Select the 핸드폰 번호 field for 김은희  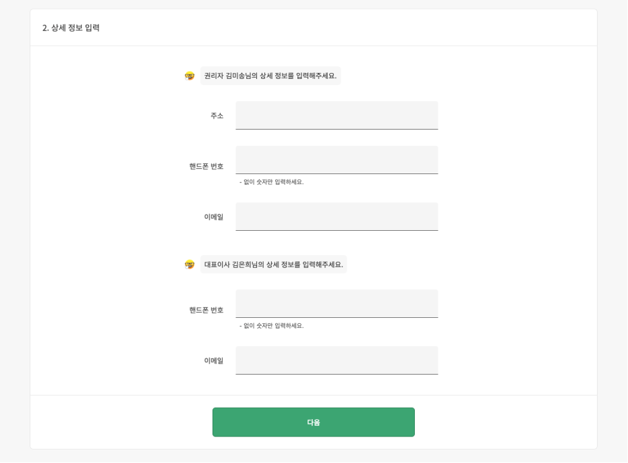[x=337, y=303]
